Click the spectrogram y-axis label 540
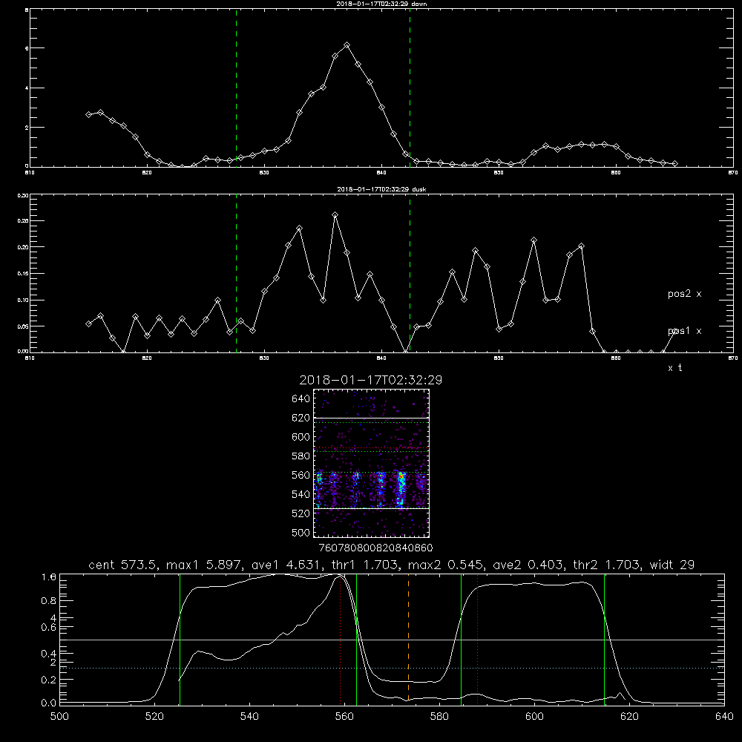The height and width of the screenshot is (742, 742). [x=301, y=494]
